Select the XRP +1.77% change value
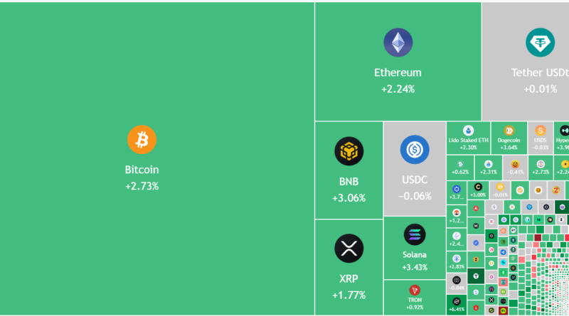Screen dimensions: 569x316 click(349, 295)
